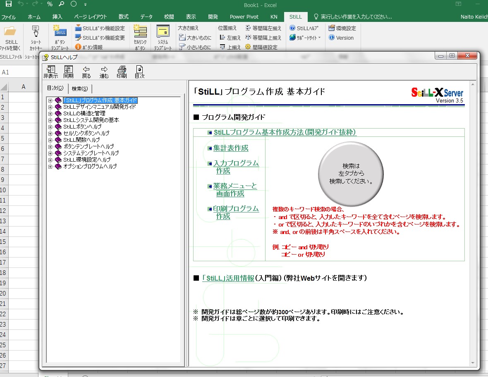The height and width of the screenshot is (377, 488).
Task: Expand セルリンクボタンヘルプ tree node
Action: [x=50, y=134]
